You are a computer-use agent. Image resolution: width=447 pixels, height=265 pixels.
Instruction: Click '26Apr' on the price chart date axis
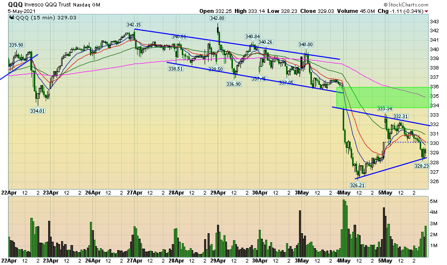[93, 193]
